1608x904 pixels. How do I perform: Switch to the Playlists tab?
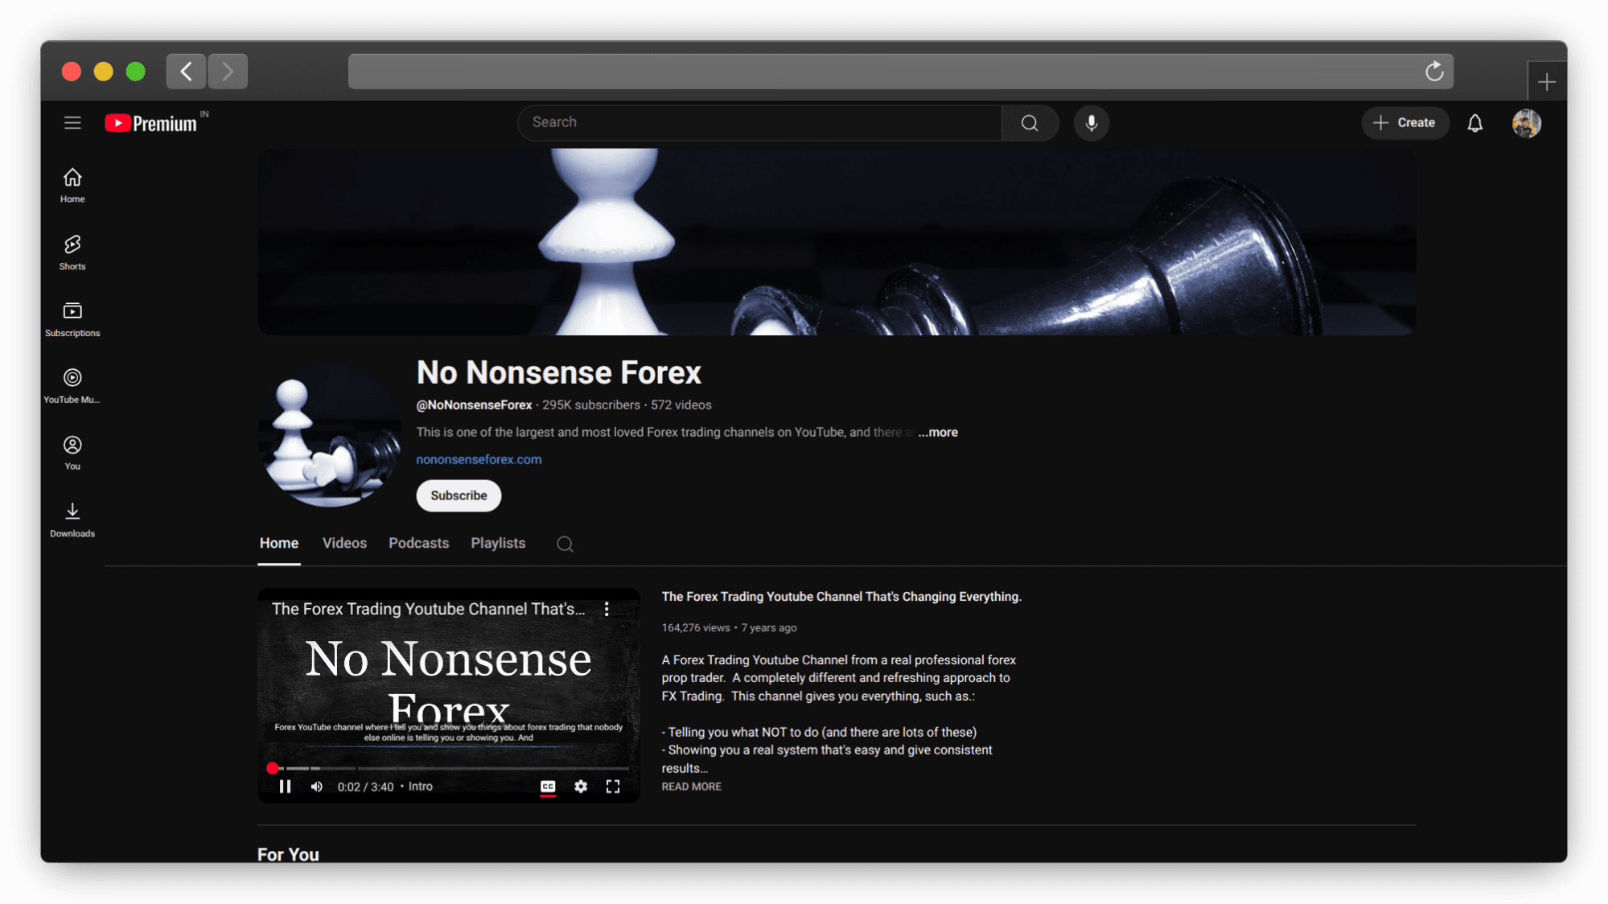click(x=498, y=544)
